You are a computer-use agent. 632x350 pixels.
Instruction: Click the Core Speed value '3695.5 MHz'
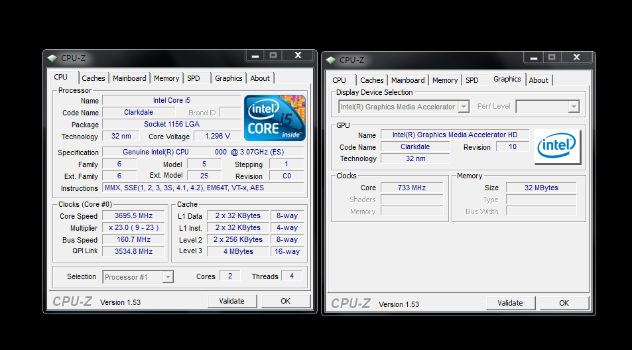(x=133, y=215)
